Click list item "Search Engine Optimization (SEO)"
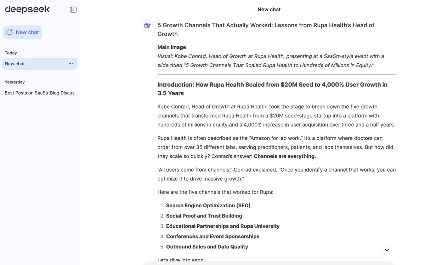The width and height of the screenshot is (425, 265). (x=208, y=205)
